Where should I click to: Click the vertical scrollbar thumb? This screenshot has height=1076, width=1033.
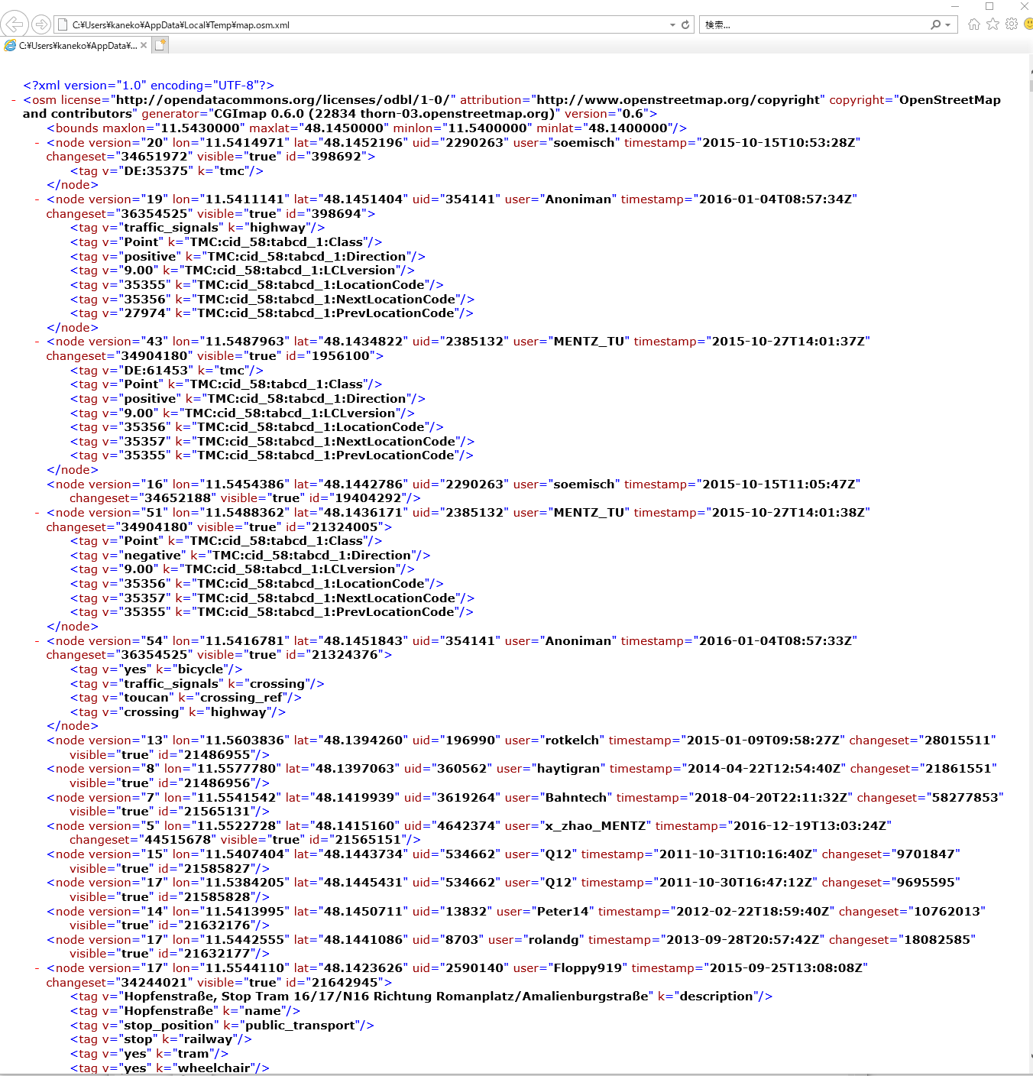pos(1031,86)
